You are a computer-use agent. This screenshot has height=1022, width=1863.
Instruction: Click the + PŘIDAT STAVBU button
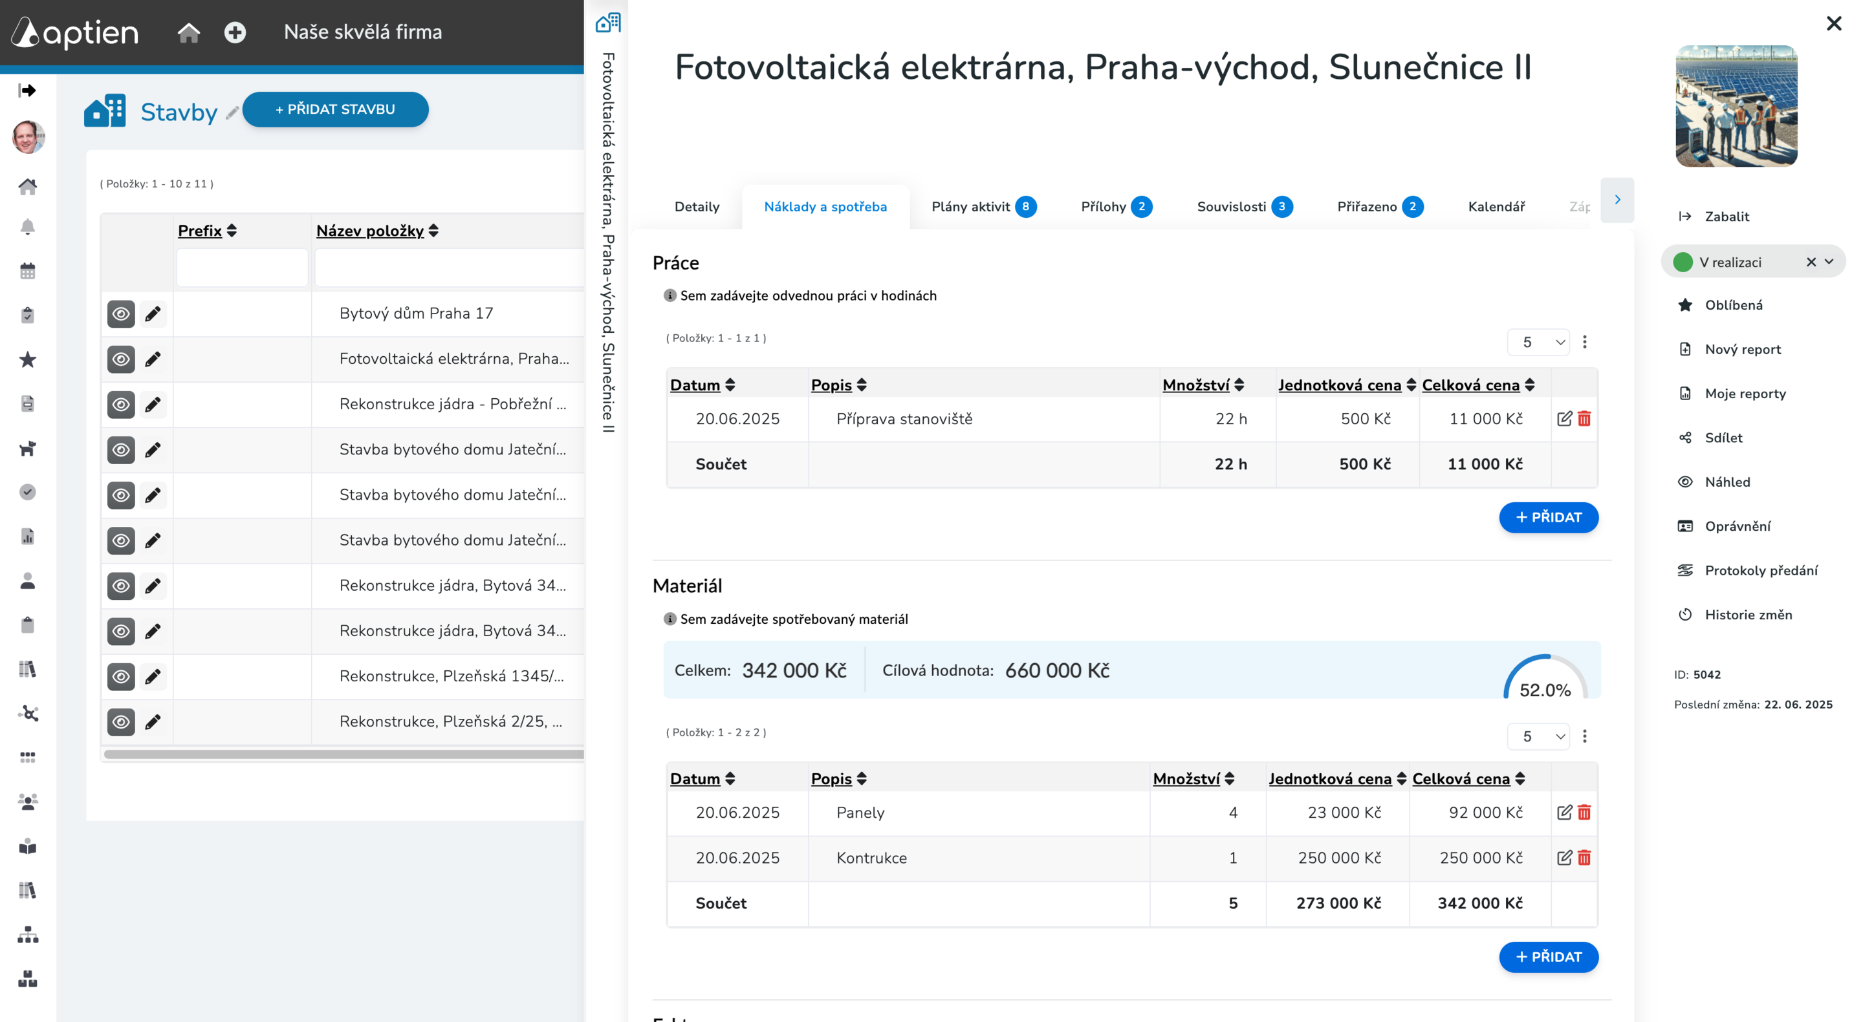[335, 109]
